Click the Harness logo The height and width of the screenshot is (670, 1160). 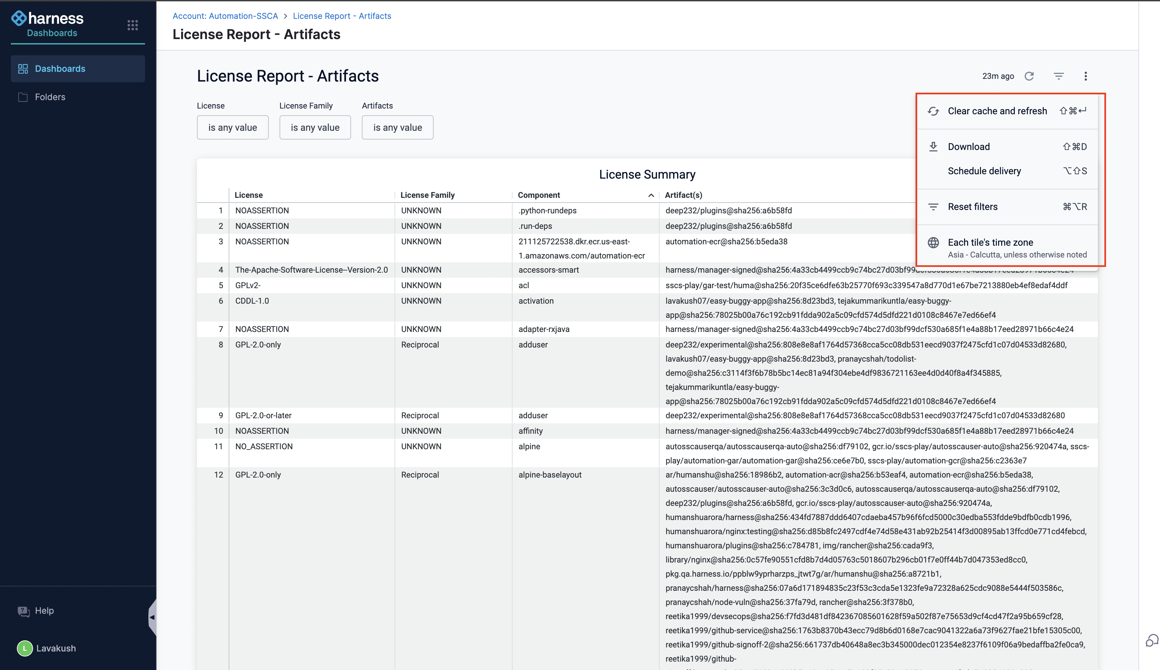pyautogui.click(x=48, y=19)
